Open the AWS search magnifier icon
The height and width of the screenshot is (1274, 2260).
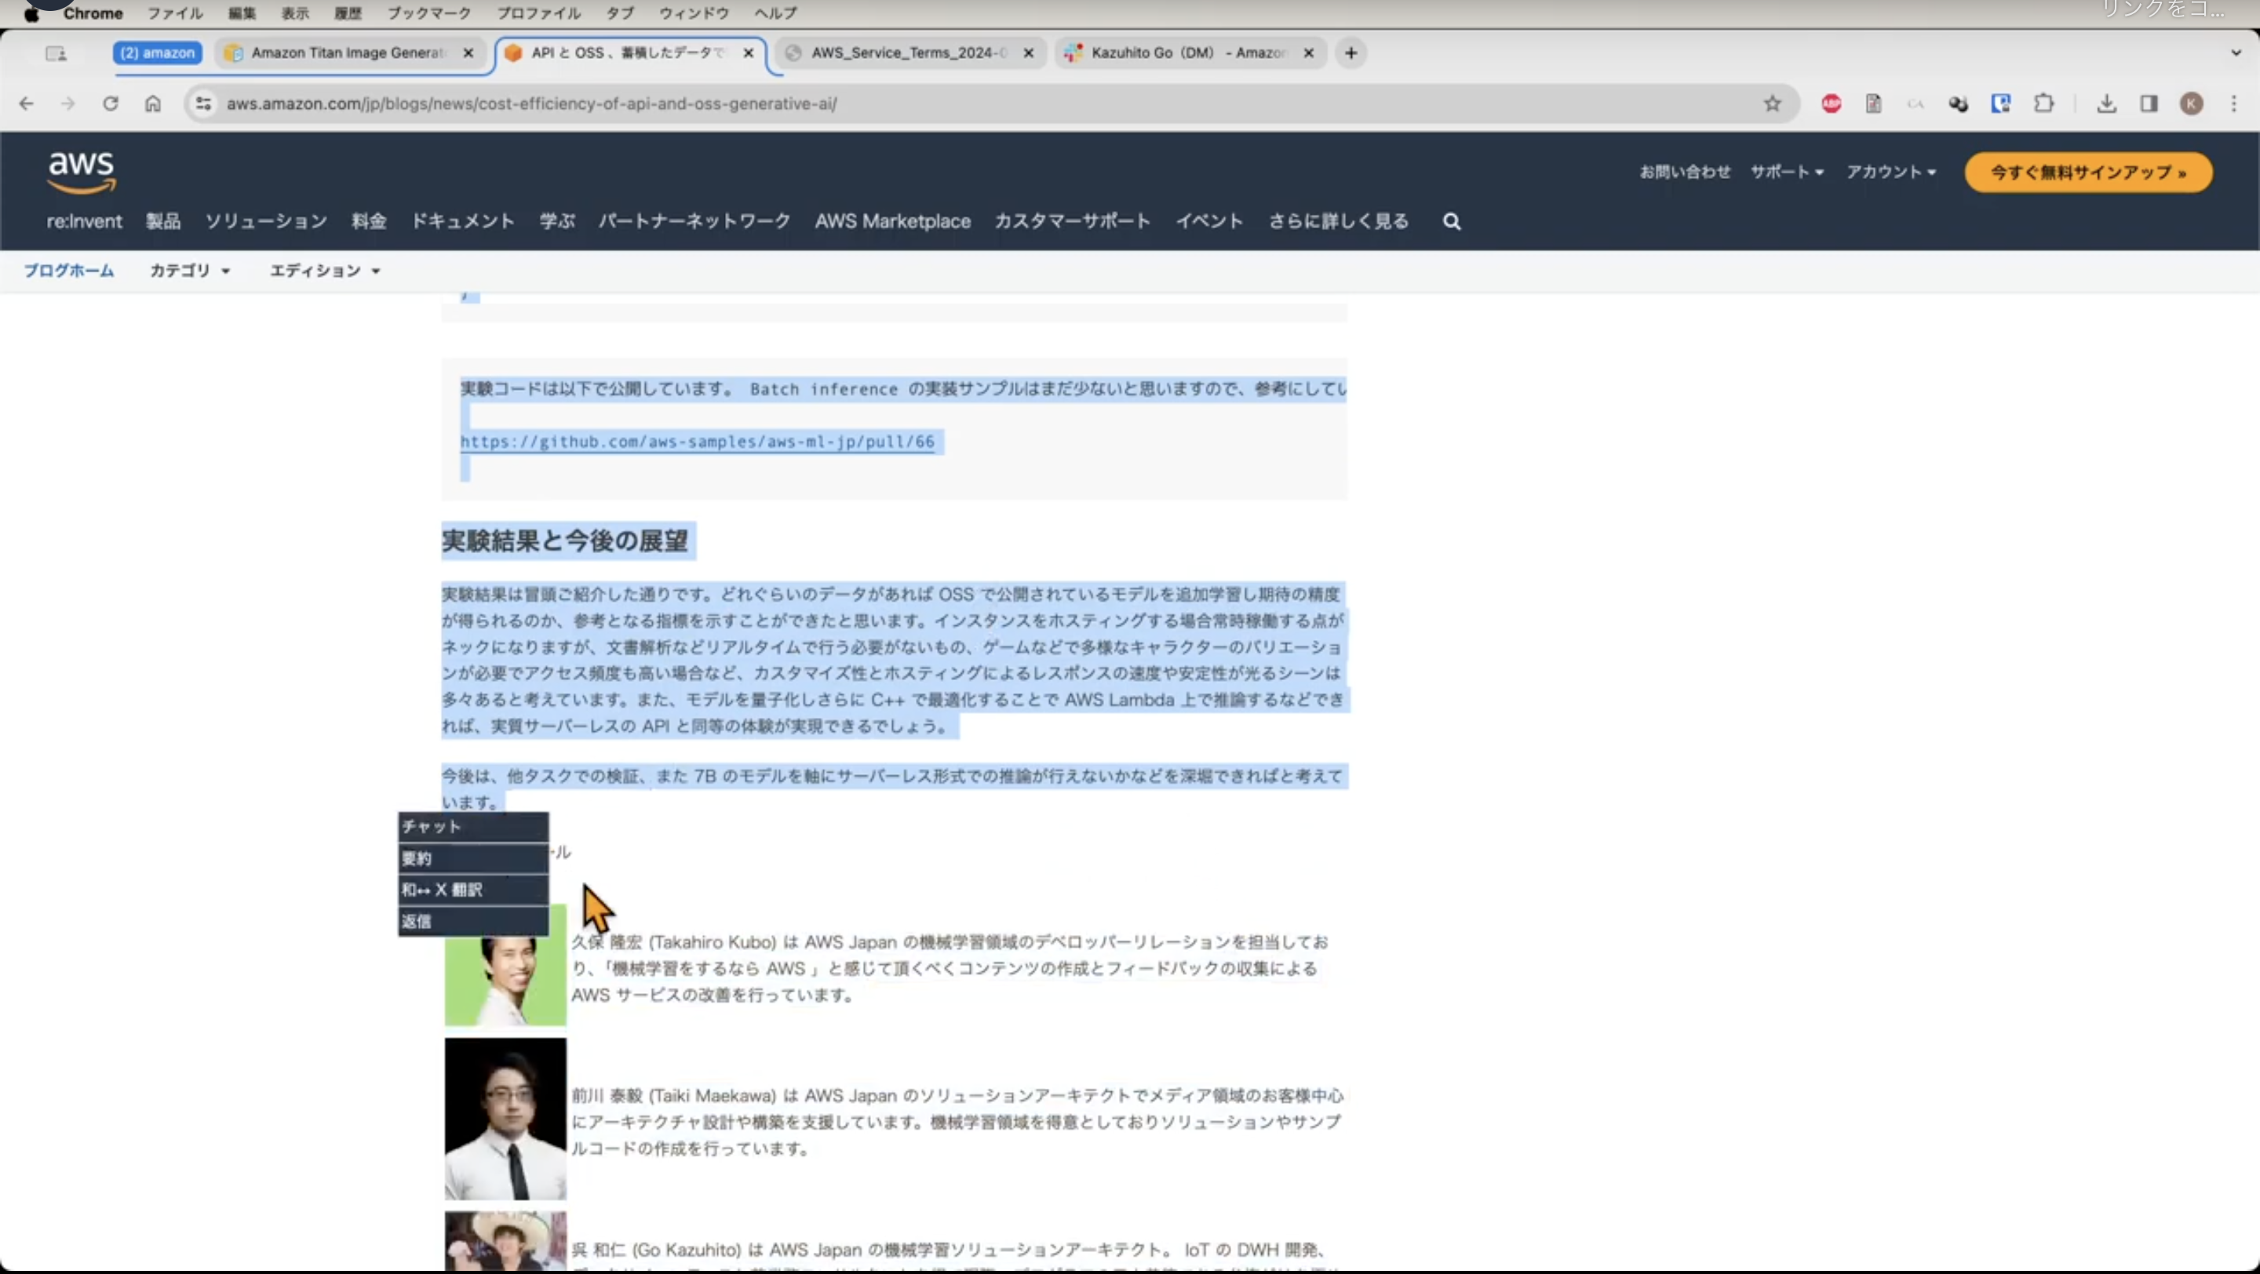tap(1451, 221)
